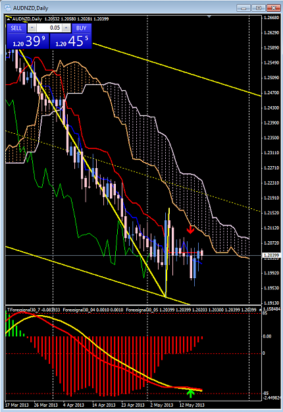283x412 pixels.
Task: Click the 14 Apr 2013 date label
Action: point(104,405)
